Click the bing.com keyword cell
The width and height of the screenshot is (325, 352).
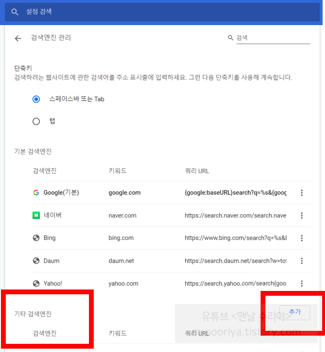point(121,238)
